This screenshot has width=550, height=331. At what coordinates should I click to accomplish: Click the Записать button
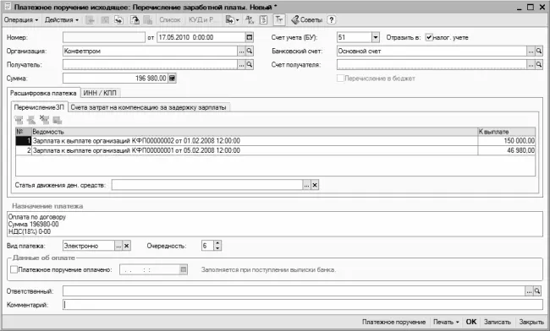pos(497,322)
